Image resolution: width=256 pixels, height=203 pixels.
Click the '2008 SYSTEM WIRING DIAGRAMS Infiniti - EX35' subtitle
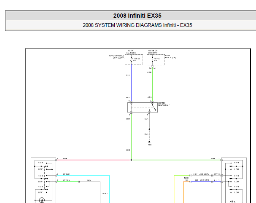[x=137, y=25]
